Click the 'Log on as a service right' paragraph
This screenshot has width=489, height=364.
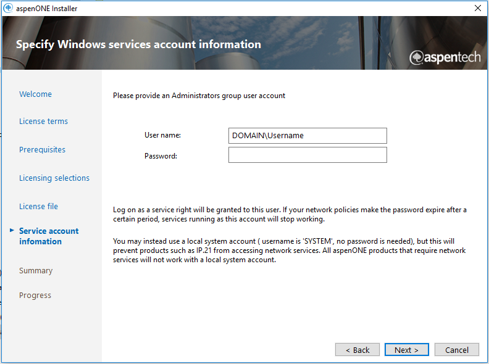290,215
